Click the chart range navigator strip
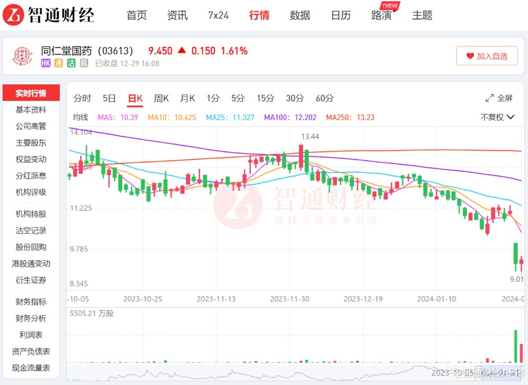Image resolution: width=528 pixels, height=385 pixels. (295, 372)
